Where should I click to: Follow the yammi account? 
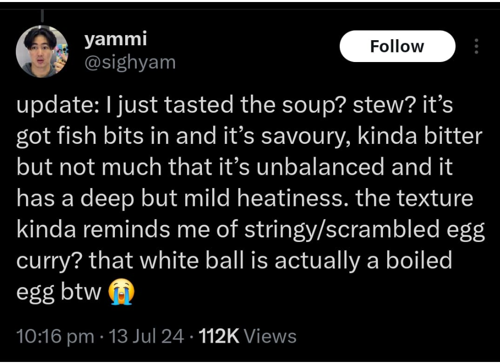click(397, 46)
